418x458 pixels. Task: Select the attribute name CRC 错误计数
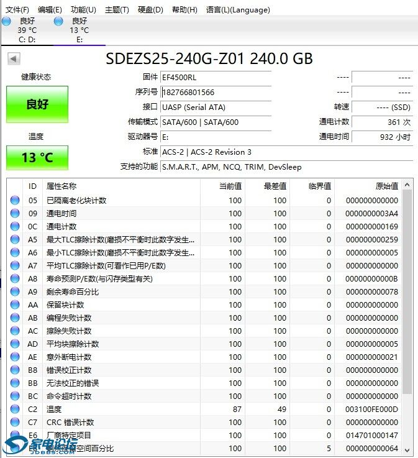70,422
